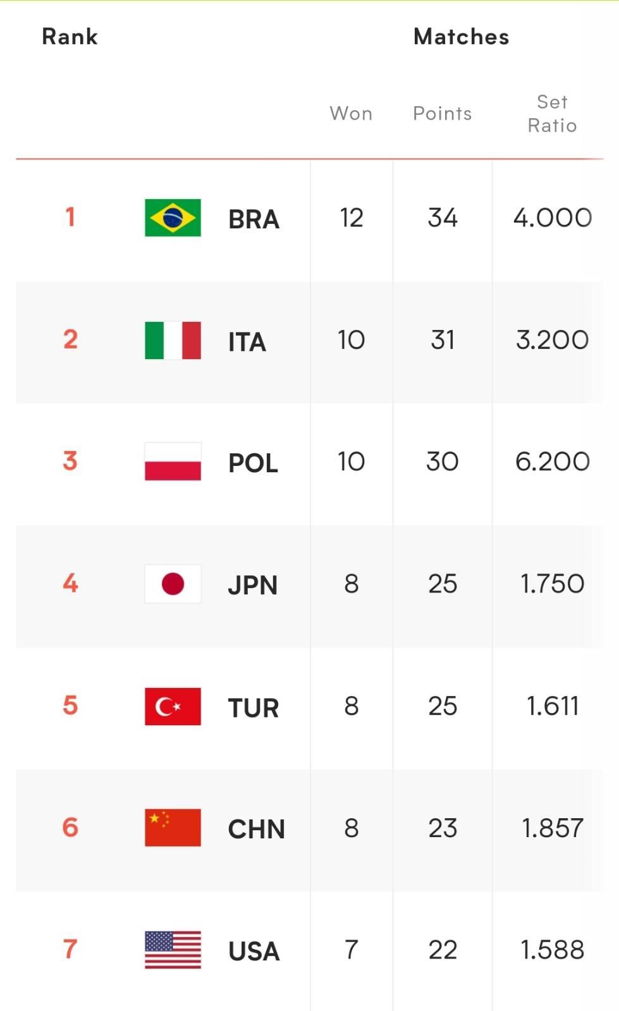Open the China flag icon
Image resolution: width=619 pixels, height=1011 pixels.
coord(173,828)
